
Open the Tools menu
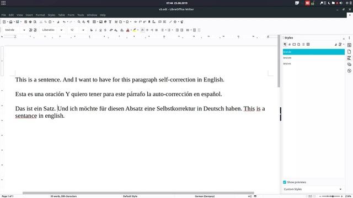point(81,15)
